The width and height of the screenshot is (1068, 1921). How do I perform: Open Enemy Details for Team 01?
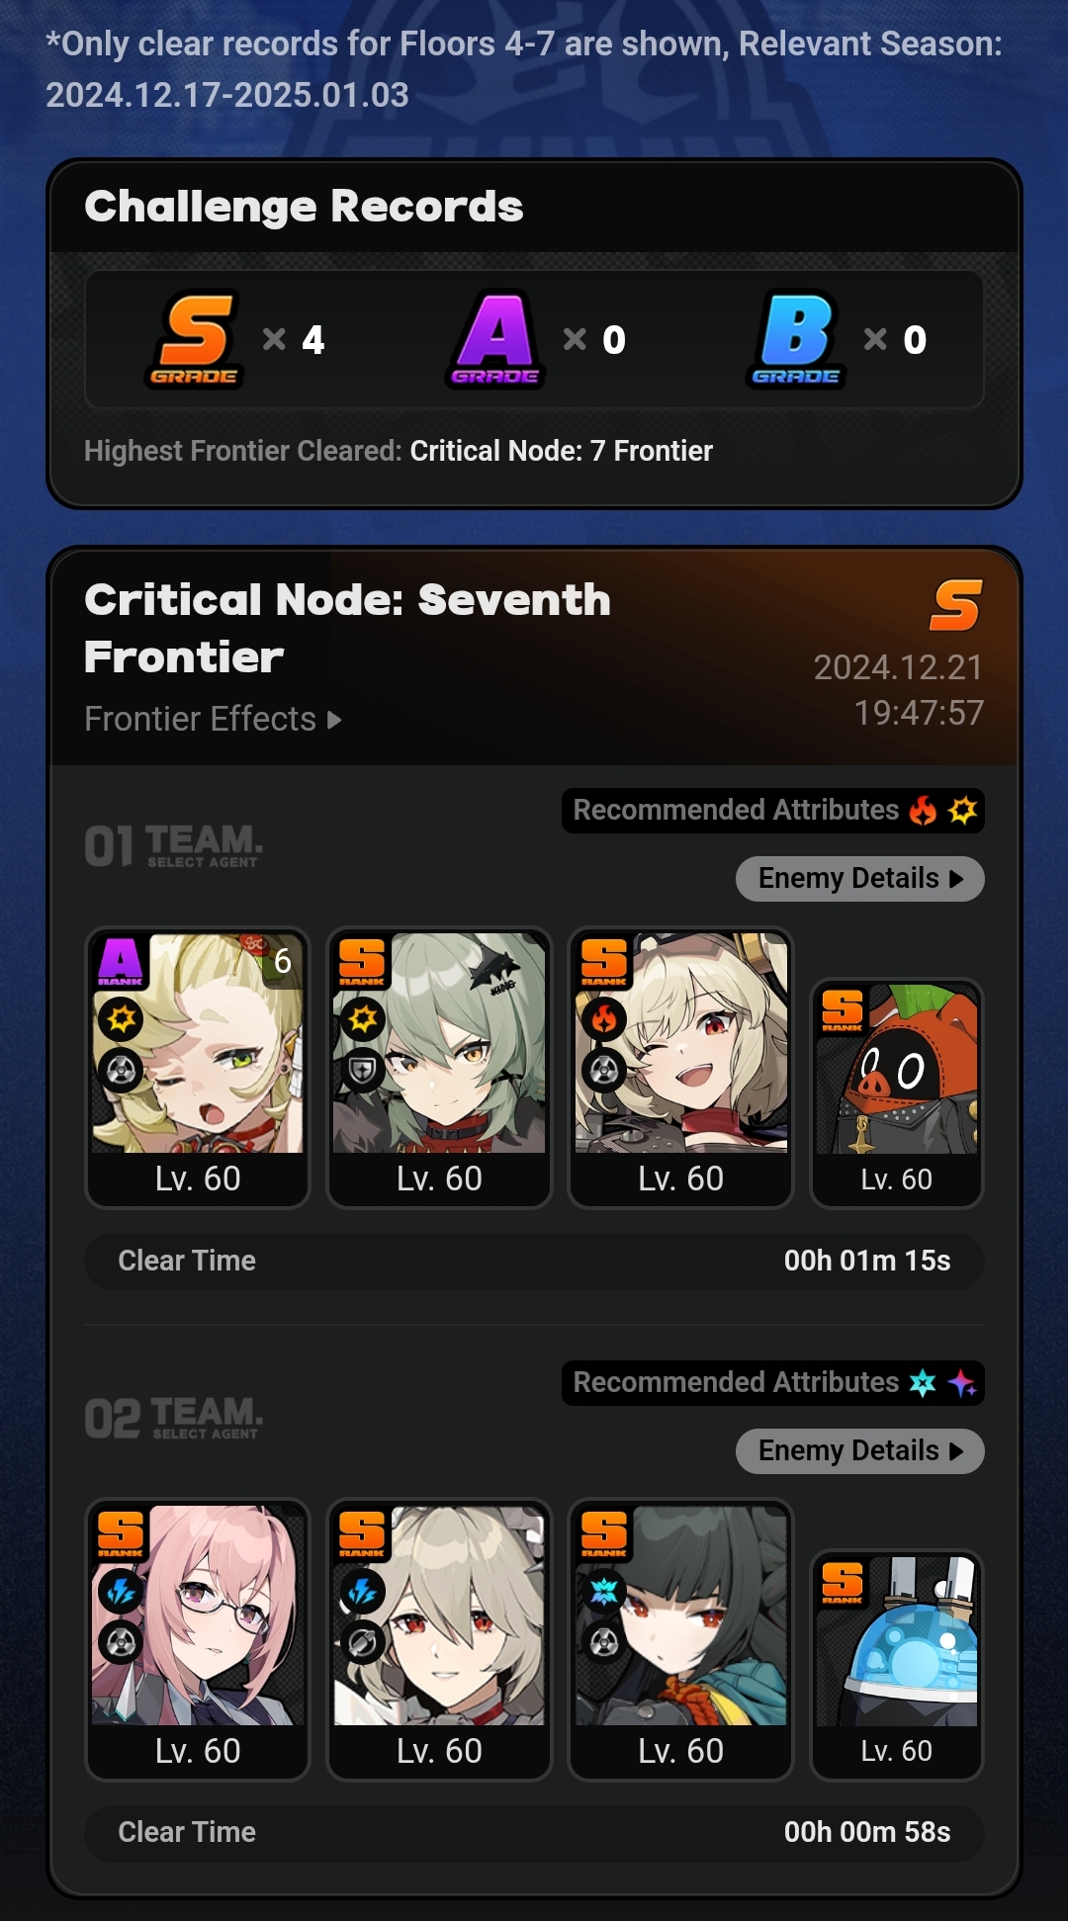click(860, 878)
